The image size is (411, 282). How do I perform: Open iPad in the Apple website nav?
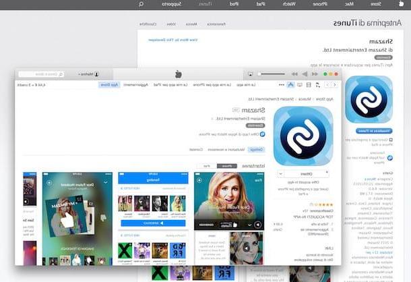click(261, 4)
